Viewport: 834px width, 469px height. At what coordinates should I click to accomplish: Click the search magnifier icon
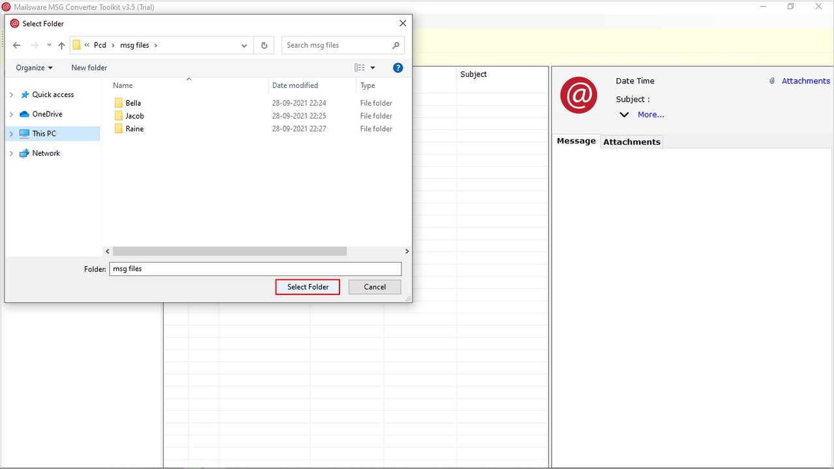395,46
